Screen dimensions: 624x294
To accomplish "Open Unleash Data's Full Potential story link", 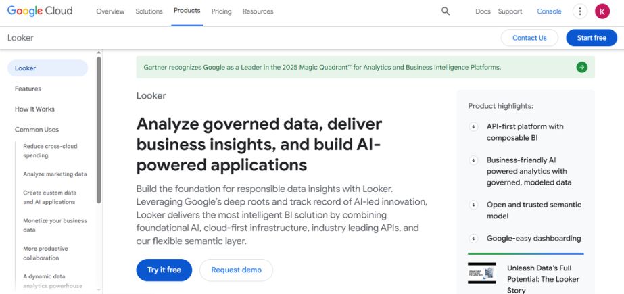I will point(543,279).
